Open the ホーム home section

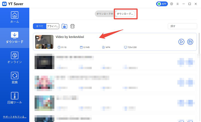point(15,18)
